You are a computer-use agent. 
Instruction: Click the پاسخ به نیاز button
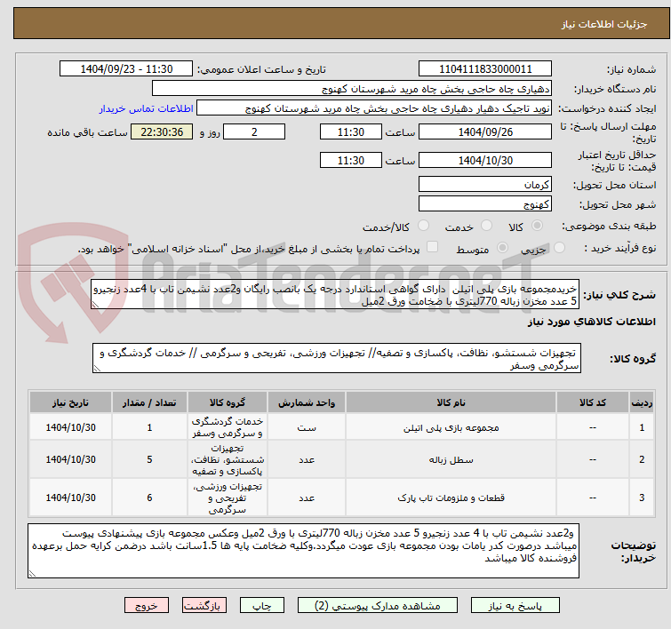pyautogui.click(x=515, y=606)
